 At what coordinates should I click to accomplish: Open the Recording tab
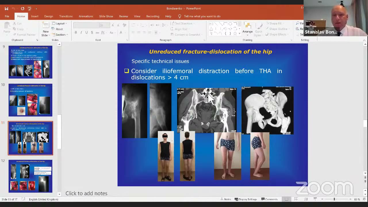(x=153, y=16)
